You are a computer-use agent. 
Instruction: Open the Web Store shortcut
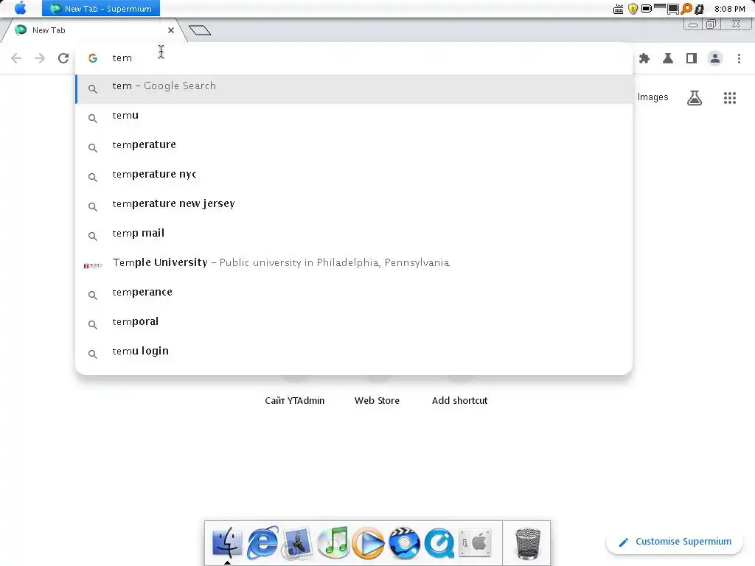pos(377,400)
